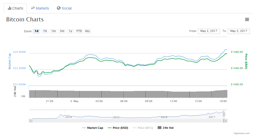Select the 3m zoom range
Screen dimensions: 255x135
[62, 31]
